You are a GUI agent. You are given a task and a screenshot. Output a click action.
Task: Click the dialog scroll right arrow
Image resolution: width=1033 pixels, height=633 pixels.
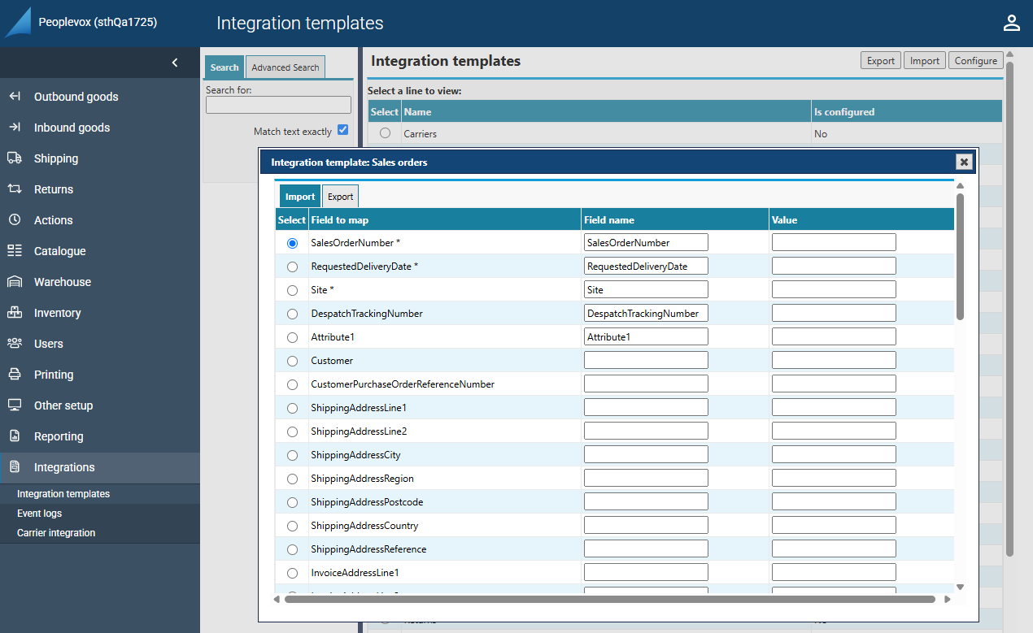pyautogui.click(x=947, y=600)
